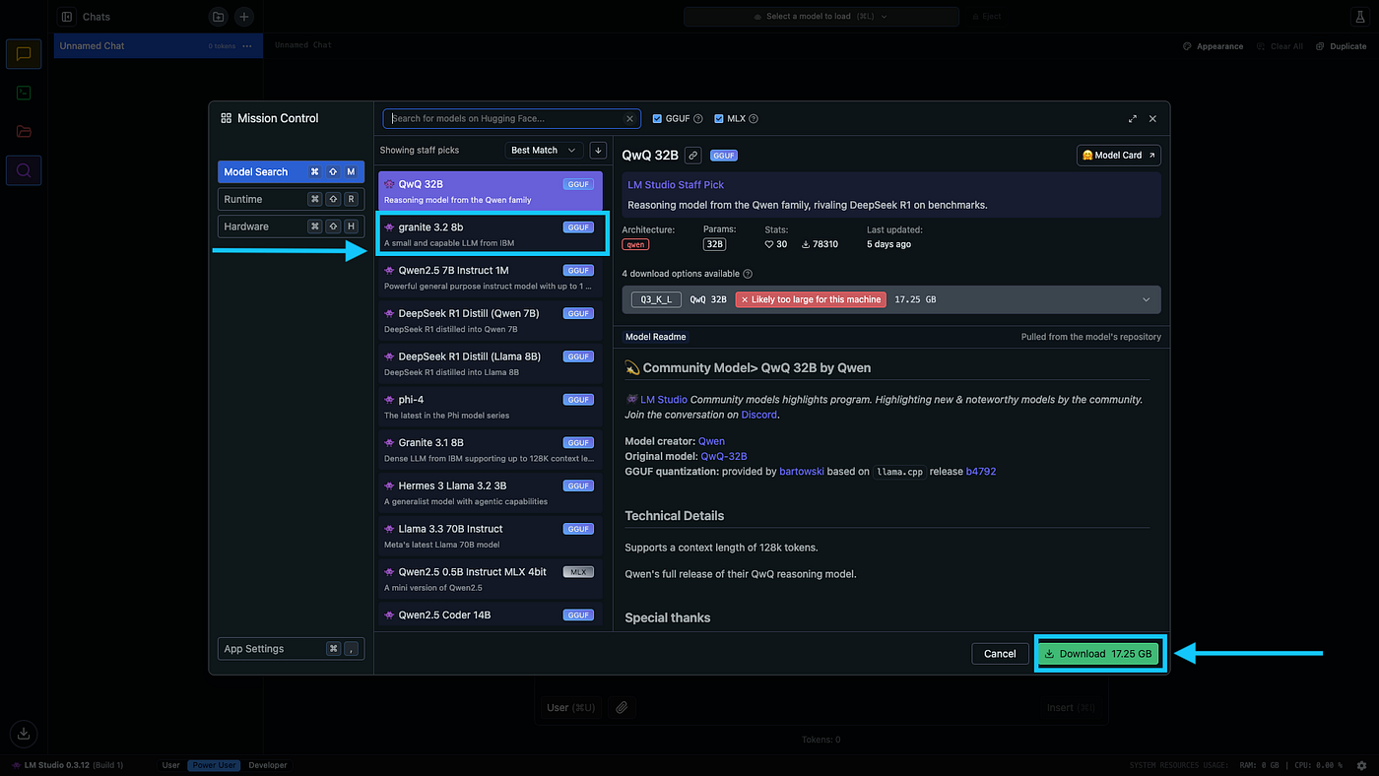This screenshot has height=776, width=1379.
Task: Expand the Q3_K_L download option selector
Action: tap(891, 299)
